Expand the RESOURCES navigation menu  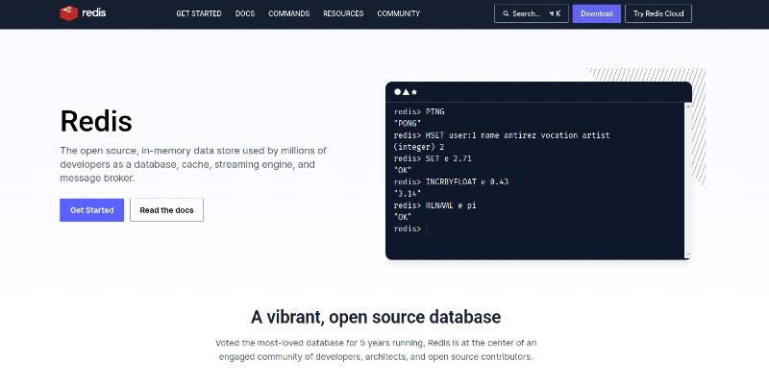[x=343, y=13]
